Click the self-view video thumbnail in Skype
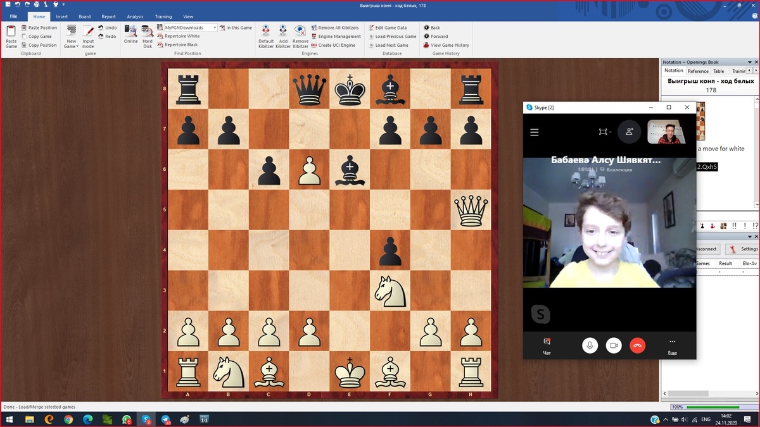Viewport: 760px width, 427px height. [666, 132]
